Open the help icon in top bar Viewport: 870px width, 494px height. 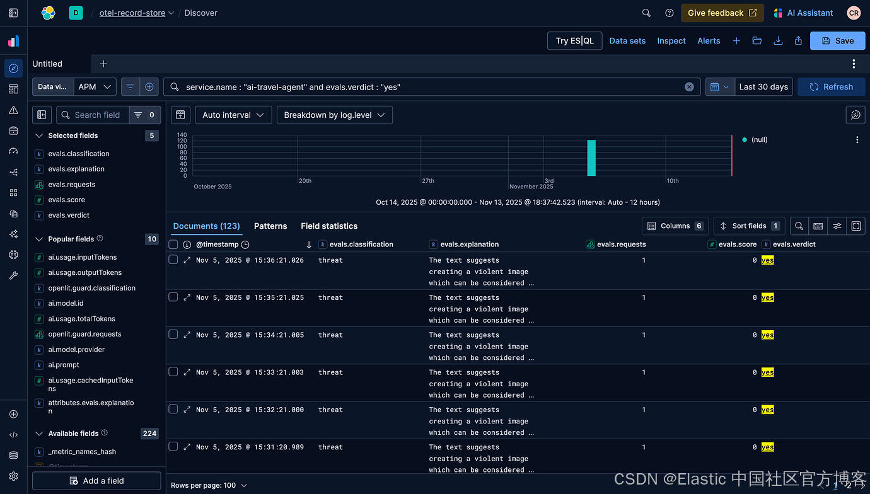pyautogui.click(x=670, y=13)
